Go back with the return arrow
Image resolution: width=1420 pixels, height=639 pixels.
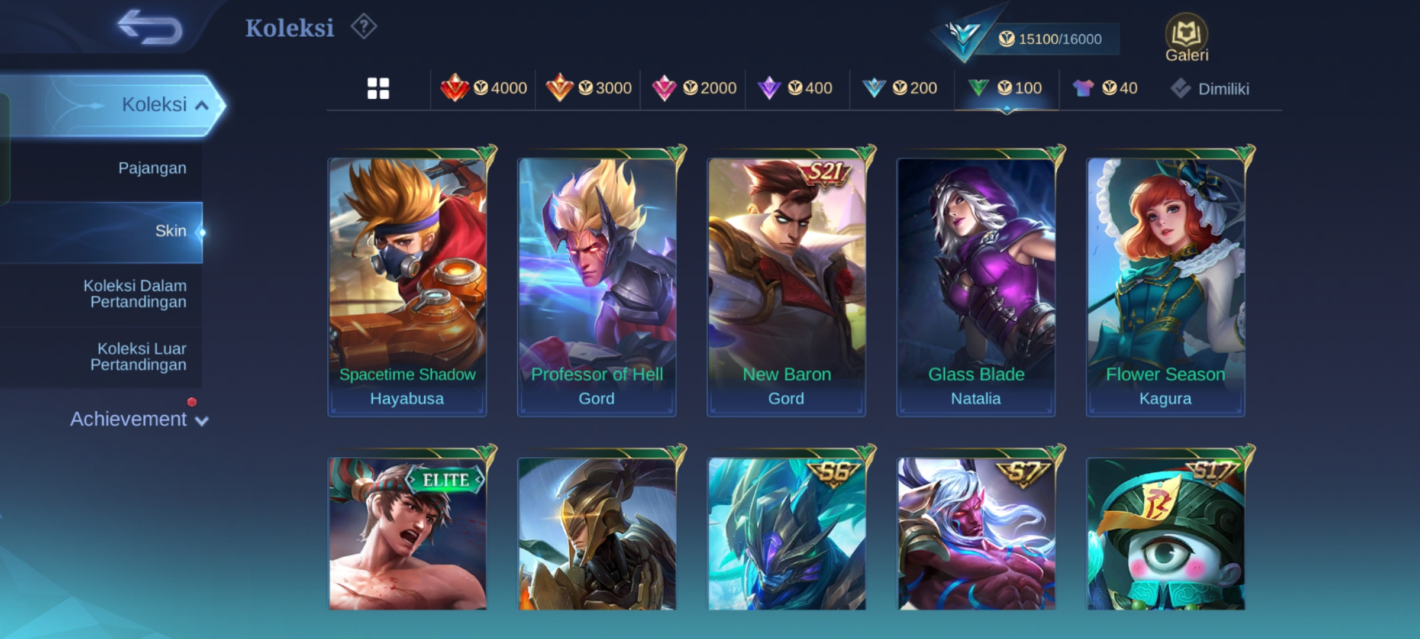click(150, 28)
